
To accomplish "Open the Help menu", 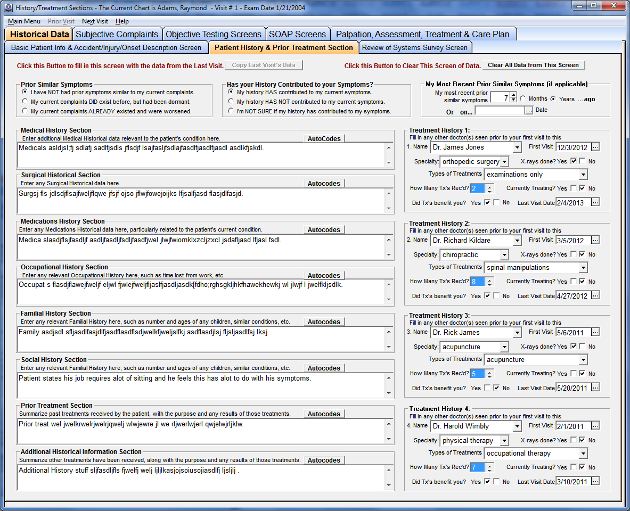I will (122, 21).
